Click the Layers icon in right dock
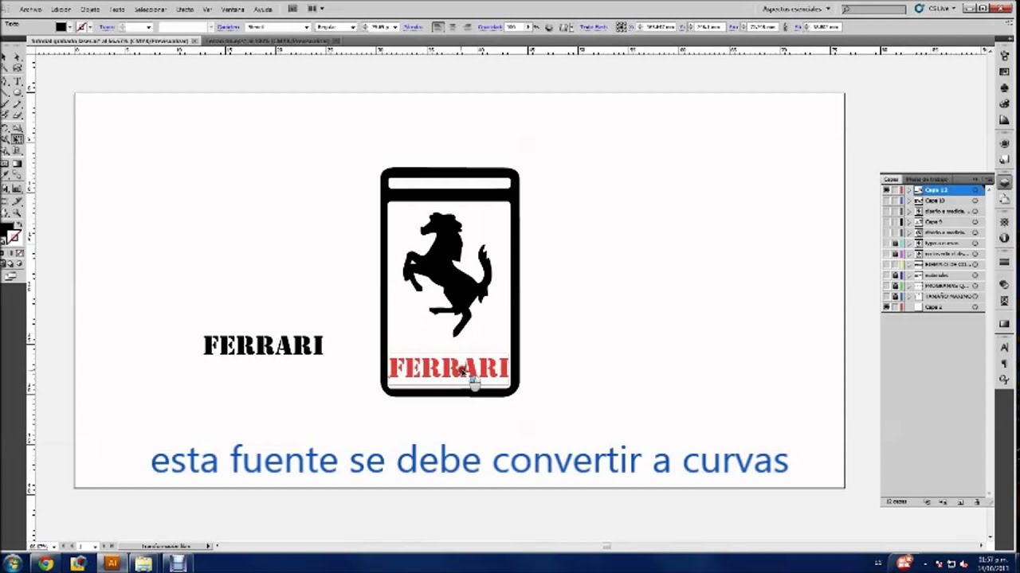This screenshot has height=573, width=1020. [1004, 182]
